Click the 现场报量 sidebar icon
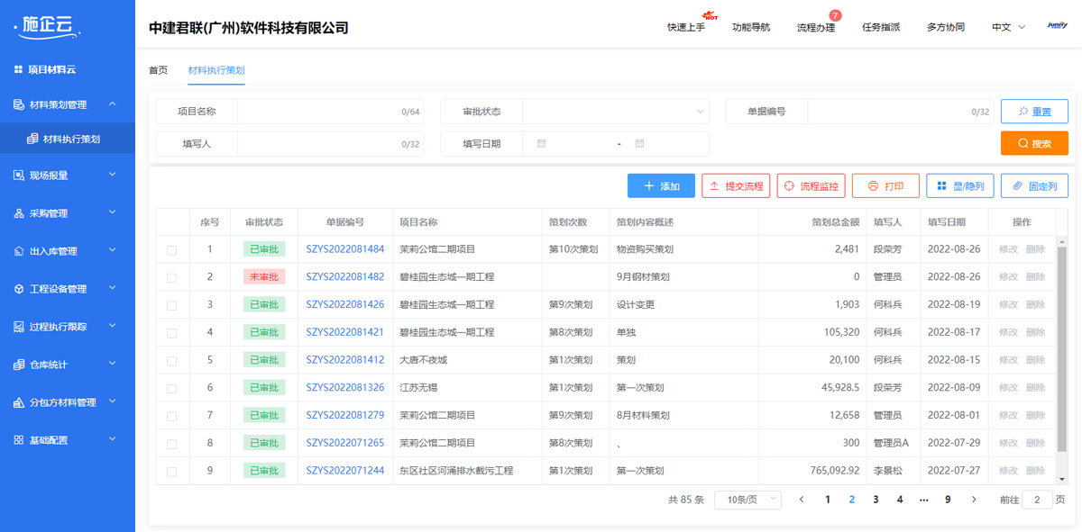The width and height of the screenshot is (1082, 532). coord(19,176)
